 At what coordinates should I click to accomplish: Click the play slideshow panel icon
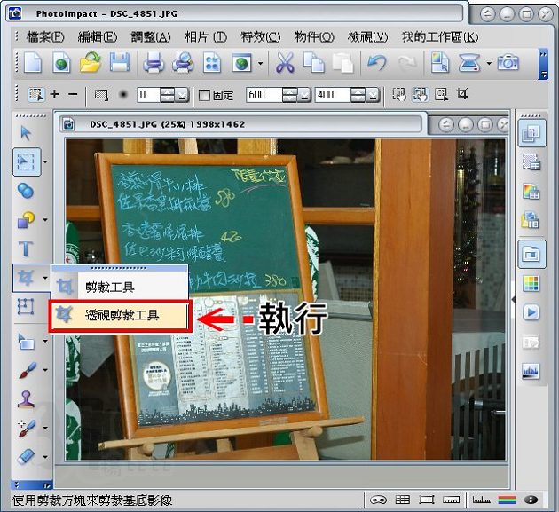coord(531,312)
